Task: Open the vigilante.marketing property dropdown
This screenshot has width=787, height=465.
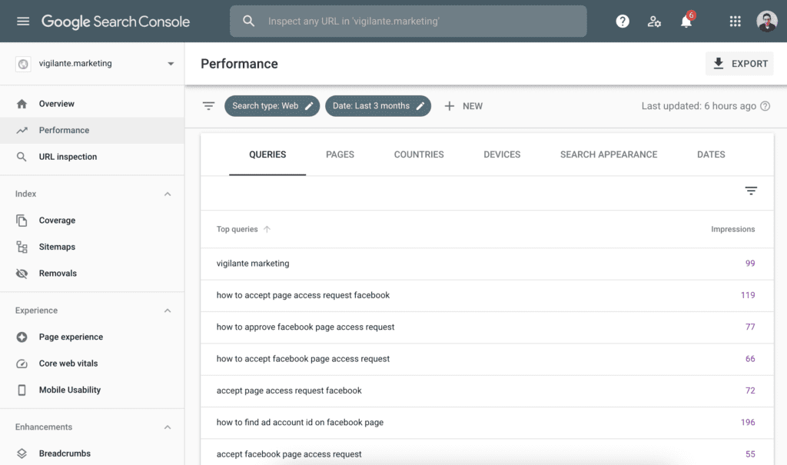Action: coord(171,64)
